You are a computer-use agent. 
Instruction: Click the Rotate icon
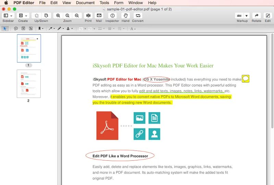click(x=257, y=16)
